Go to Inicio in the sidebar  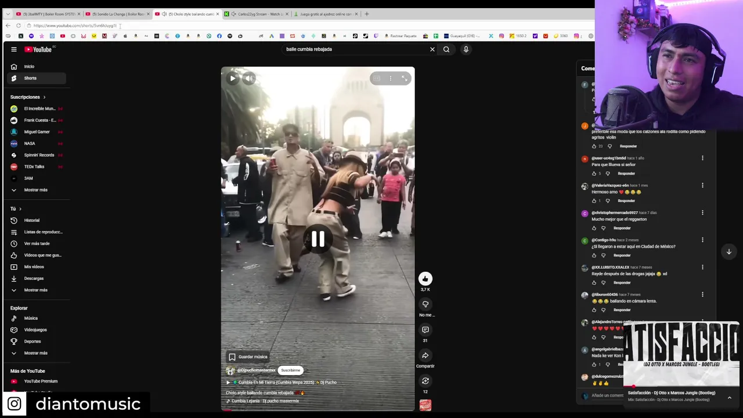click(x=36, y=67)
